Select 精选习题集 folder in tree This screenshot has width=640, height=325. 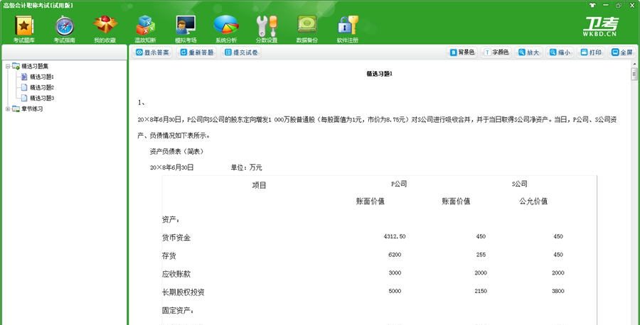pos(35,66)
